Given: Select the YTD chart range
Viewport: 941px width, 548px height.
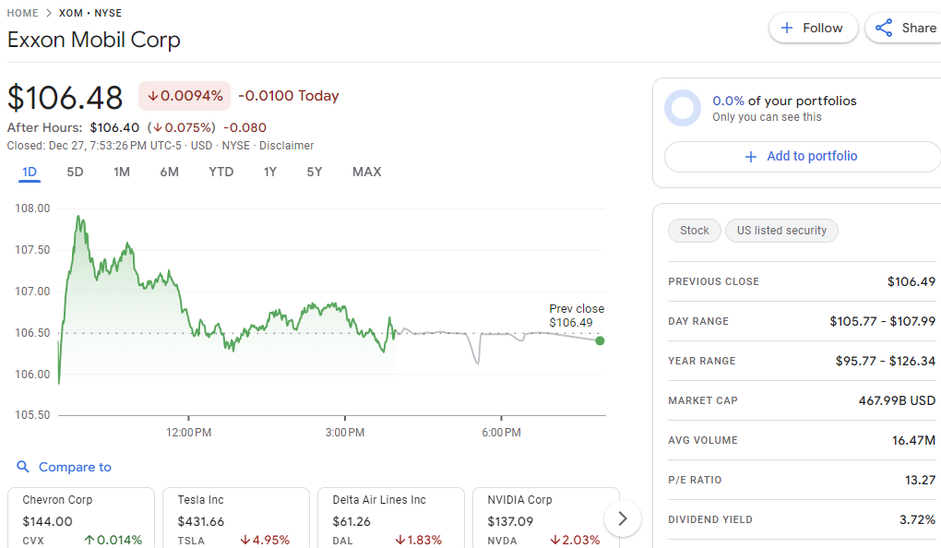Looking at the screenshot, I should point(220,173).
